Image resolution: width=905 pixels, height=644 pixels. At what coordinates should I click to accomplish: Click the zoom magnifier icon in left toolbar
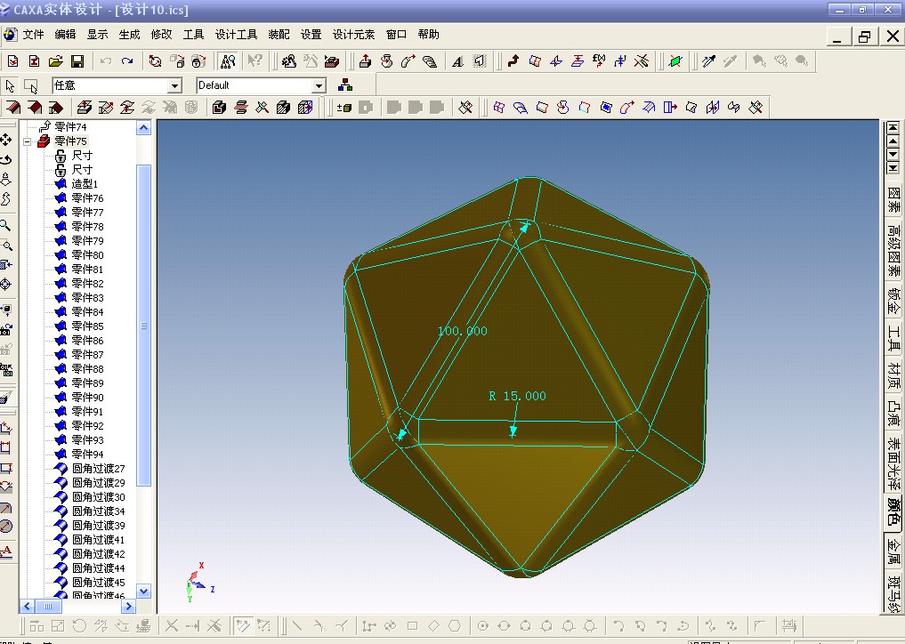[5, 225]
